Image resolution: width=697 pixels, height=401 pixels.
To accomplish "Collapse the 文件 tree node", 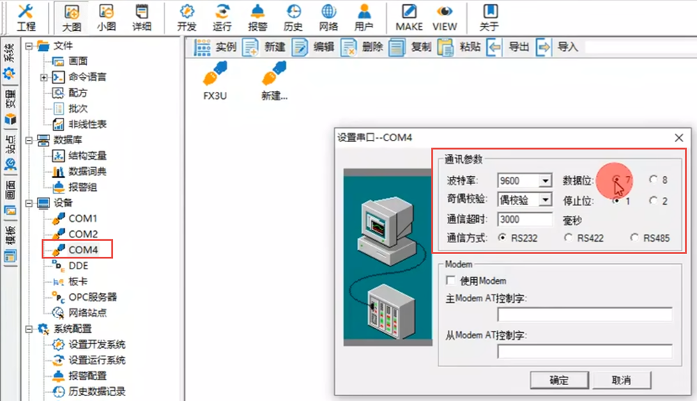I will click(x=29, y=46).
